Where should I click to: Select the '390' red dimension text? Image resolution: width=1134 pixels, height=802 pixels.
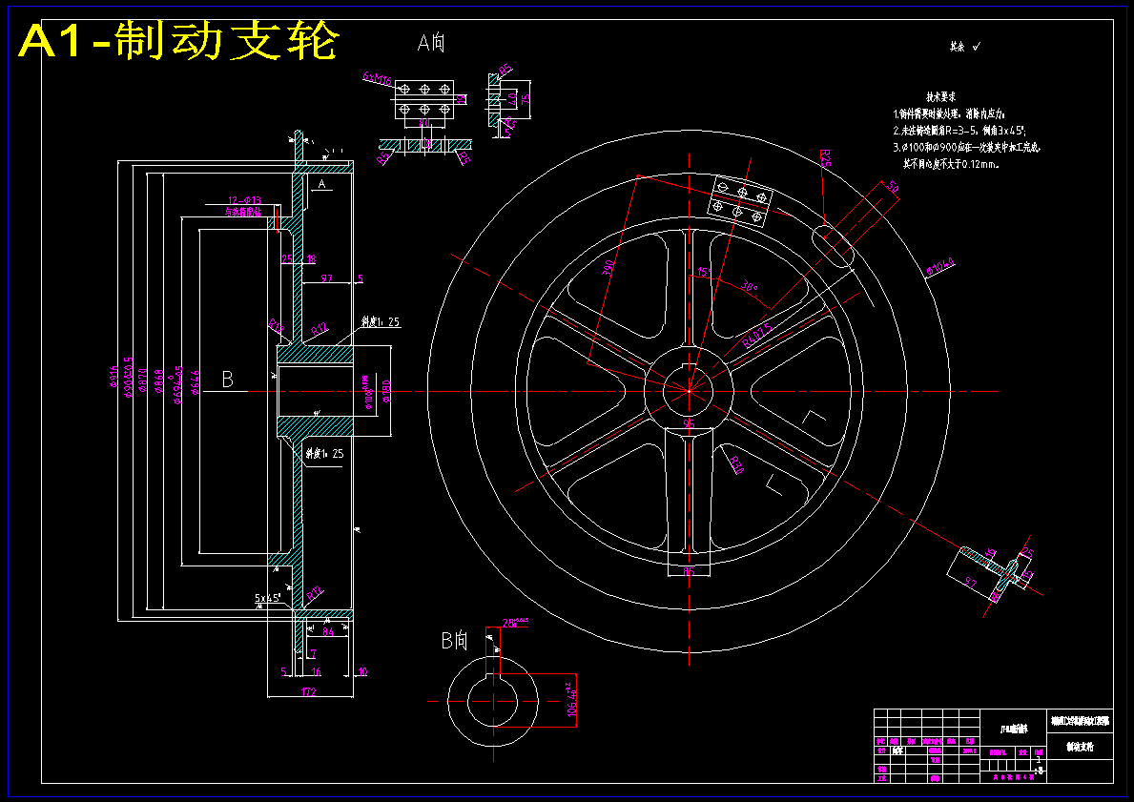coord(608,268)
